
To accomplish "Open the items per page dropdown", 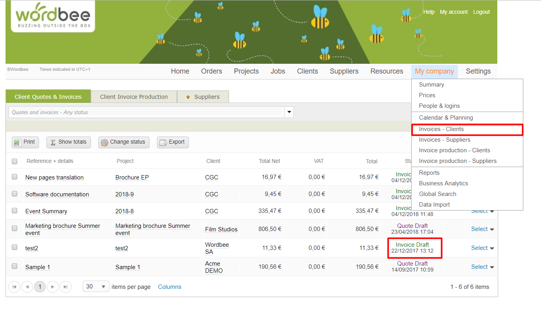I will 96,286.
